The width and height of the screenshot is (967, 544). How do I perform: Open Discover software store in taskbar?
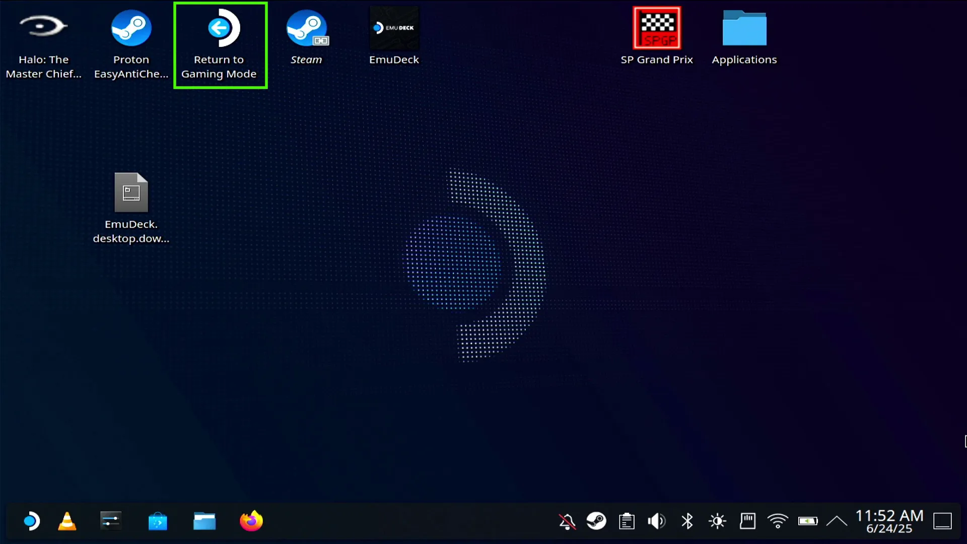(x=158, y=521)
